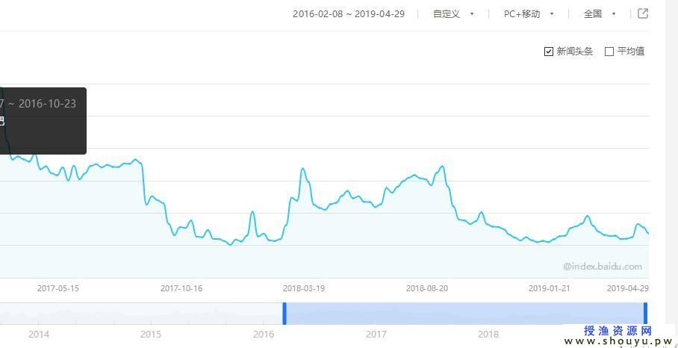678x348 pixels.
Task: Click the 2018 label in the overview timeline
Action: click(488, 334)
